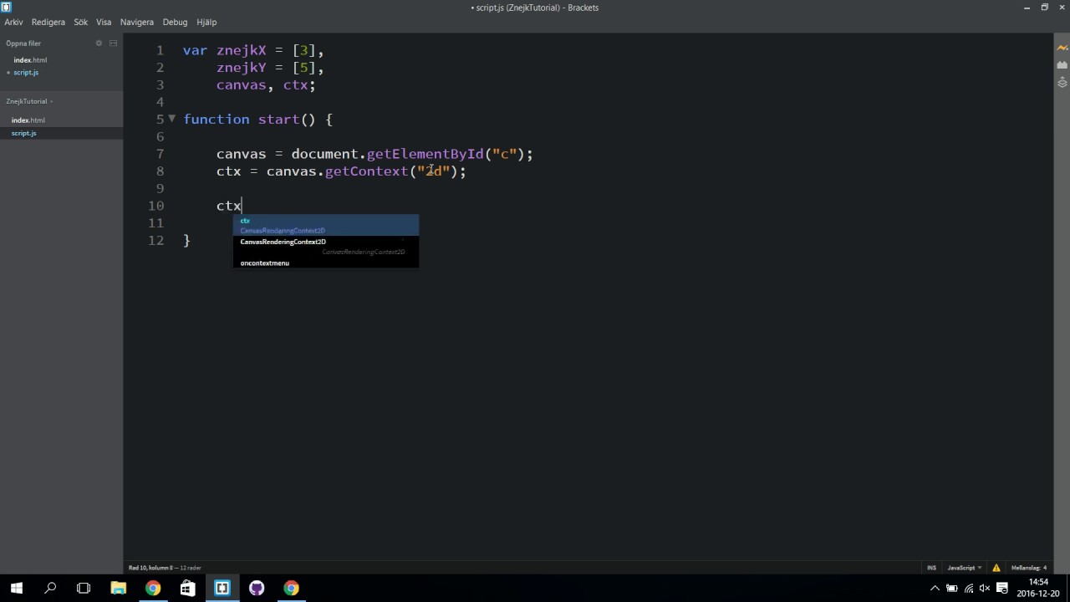
Task: Collapse the start function fold triangle on line 5
Action: tap(172, 119)
